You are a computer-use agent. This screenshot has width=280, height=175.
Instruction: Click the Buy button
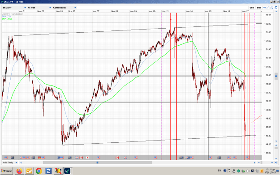coord(259,8)
